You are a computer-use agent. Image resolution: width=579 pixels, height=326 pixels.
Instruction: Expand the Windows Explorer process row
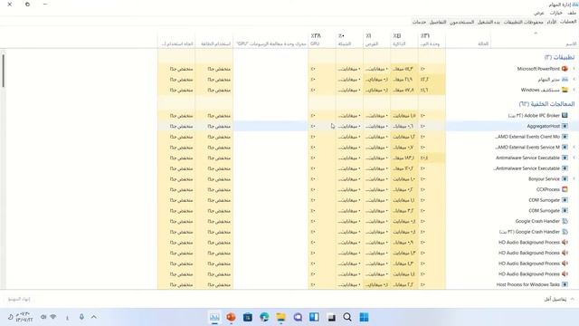(574, 90)
